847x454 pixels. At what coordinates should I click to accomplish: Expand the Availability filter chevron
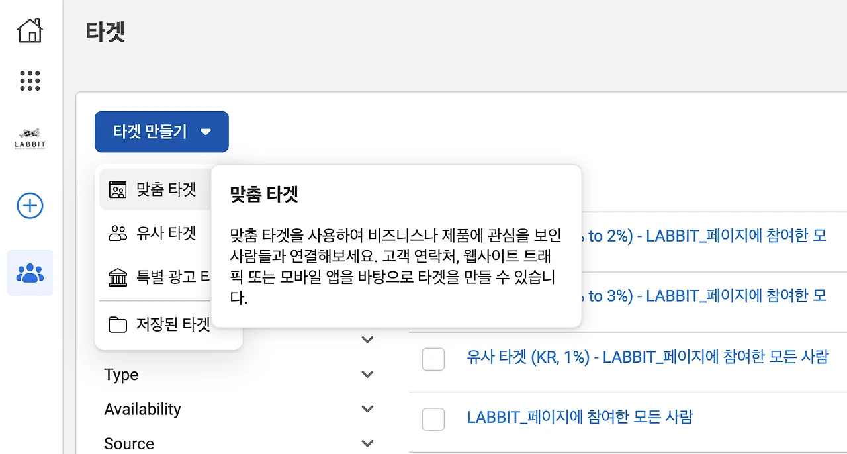(367, 409)
